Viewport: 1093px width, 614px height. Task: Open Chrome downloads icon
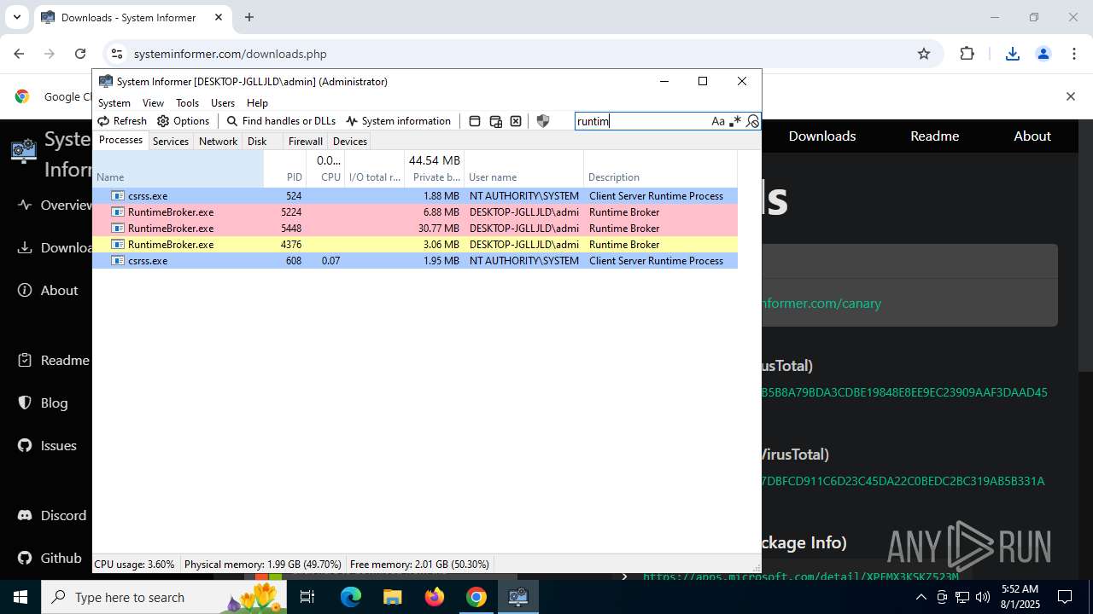1013,54
